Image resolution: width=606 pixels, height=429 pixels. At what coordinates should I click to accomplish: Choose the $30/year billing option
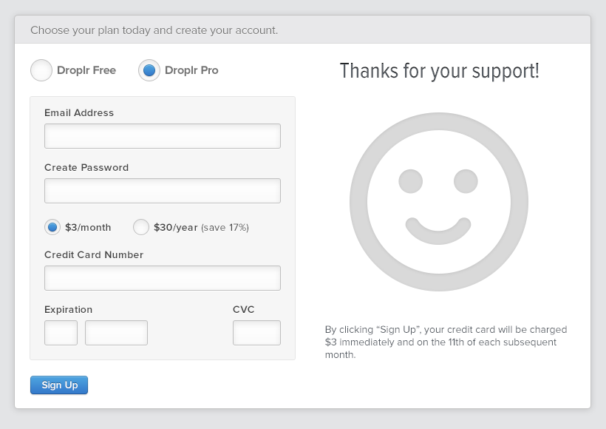pyautogui.click(x=141, y=227)
